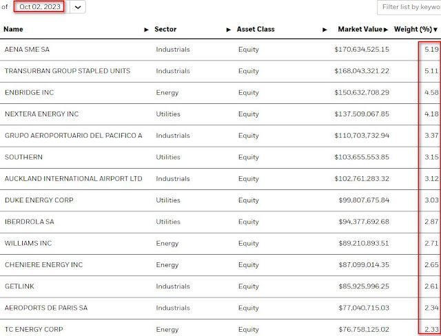Click the 5.11 weight value
441x336 pixels.
pos(431,71)
